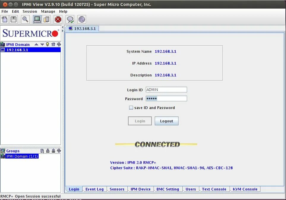Click the speech bubble with checkmark icon

point(70,19)
